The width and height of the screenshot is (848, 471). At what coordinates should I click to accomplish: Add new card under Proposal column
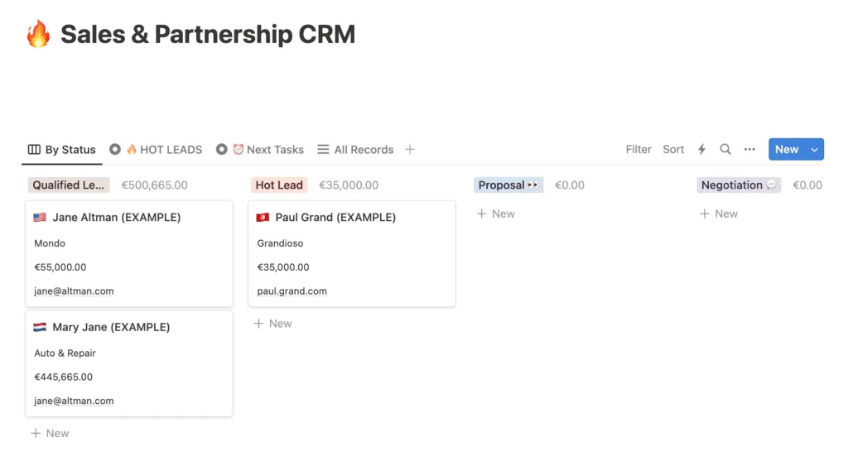coord(495,214)
